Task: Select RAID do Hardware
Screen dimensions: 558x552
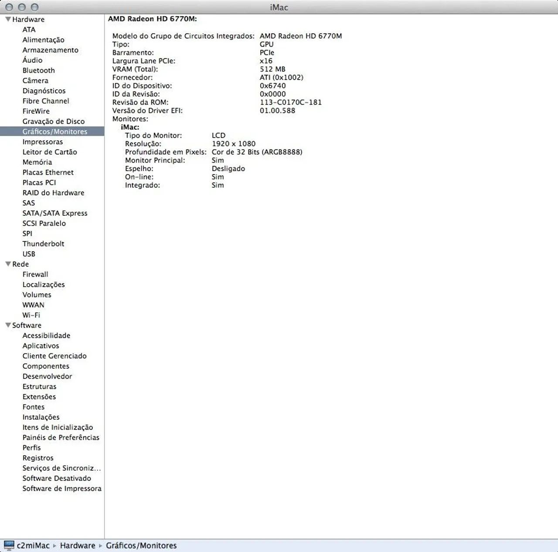Action: click(x=53, y=193)
